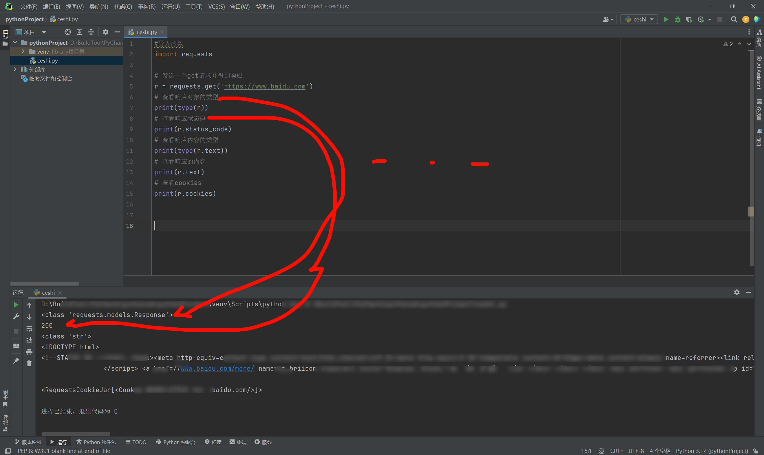Expand all in project tool window
764x455 pixels.
pos(79,32)
